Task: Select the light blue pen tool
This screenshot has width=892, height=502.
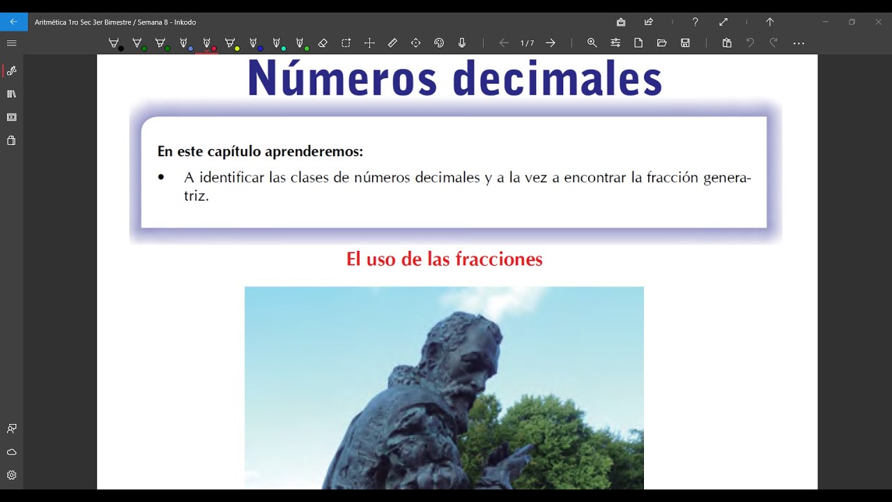Action: point(185,43)
